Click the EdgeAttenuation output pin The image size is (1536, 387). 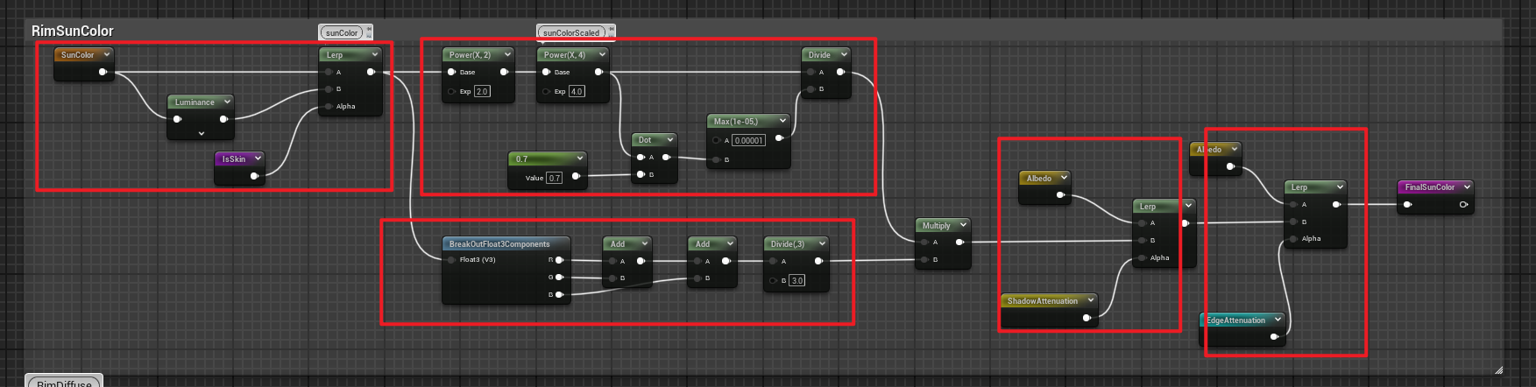tap(1274, 336)
